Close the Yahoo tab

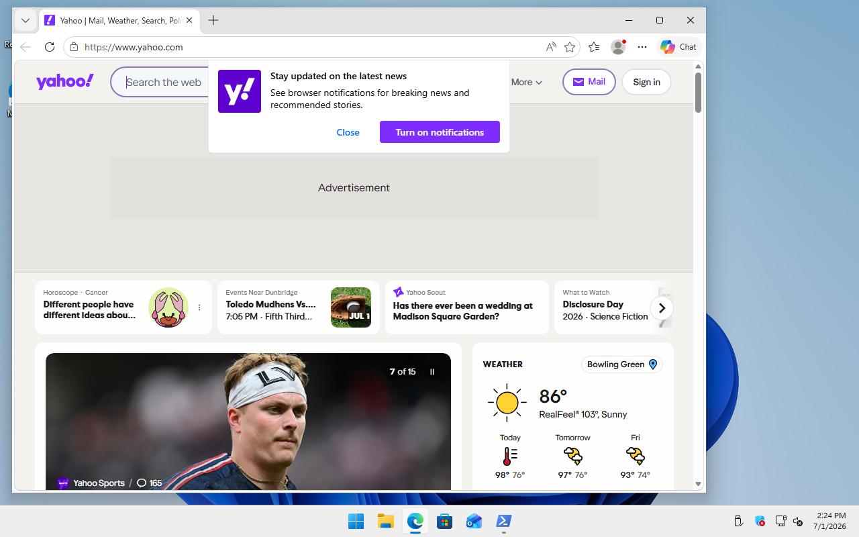tap(189, 20)
